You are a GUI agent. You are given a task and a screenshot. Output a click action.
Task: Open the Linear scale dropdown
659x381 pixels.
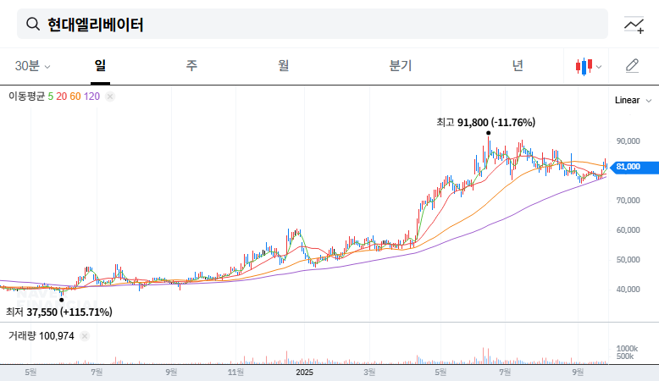[633, 101]
